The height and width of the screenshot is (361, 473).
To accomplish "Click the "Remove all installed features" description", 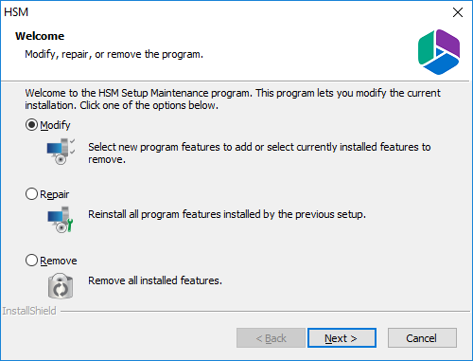I will pos(155,280).
